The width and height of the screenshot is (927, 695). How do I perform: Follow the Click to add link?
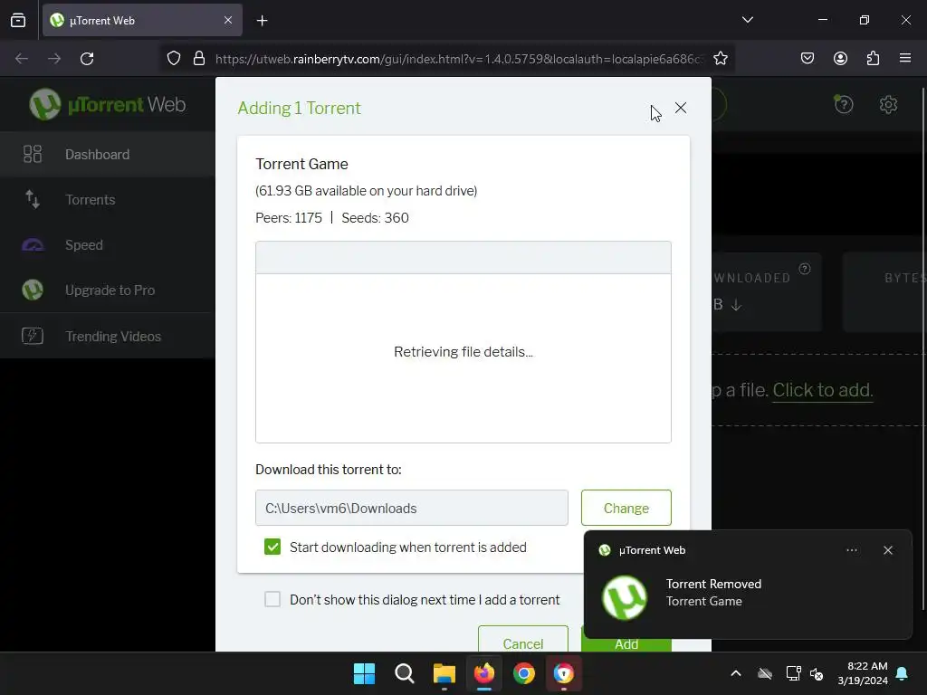click(822, 390)
